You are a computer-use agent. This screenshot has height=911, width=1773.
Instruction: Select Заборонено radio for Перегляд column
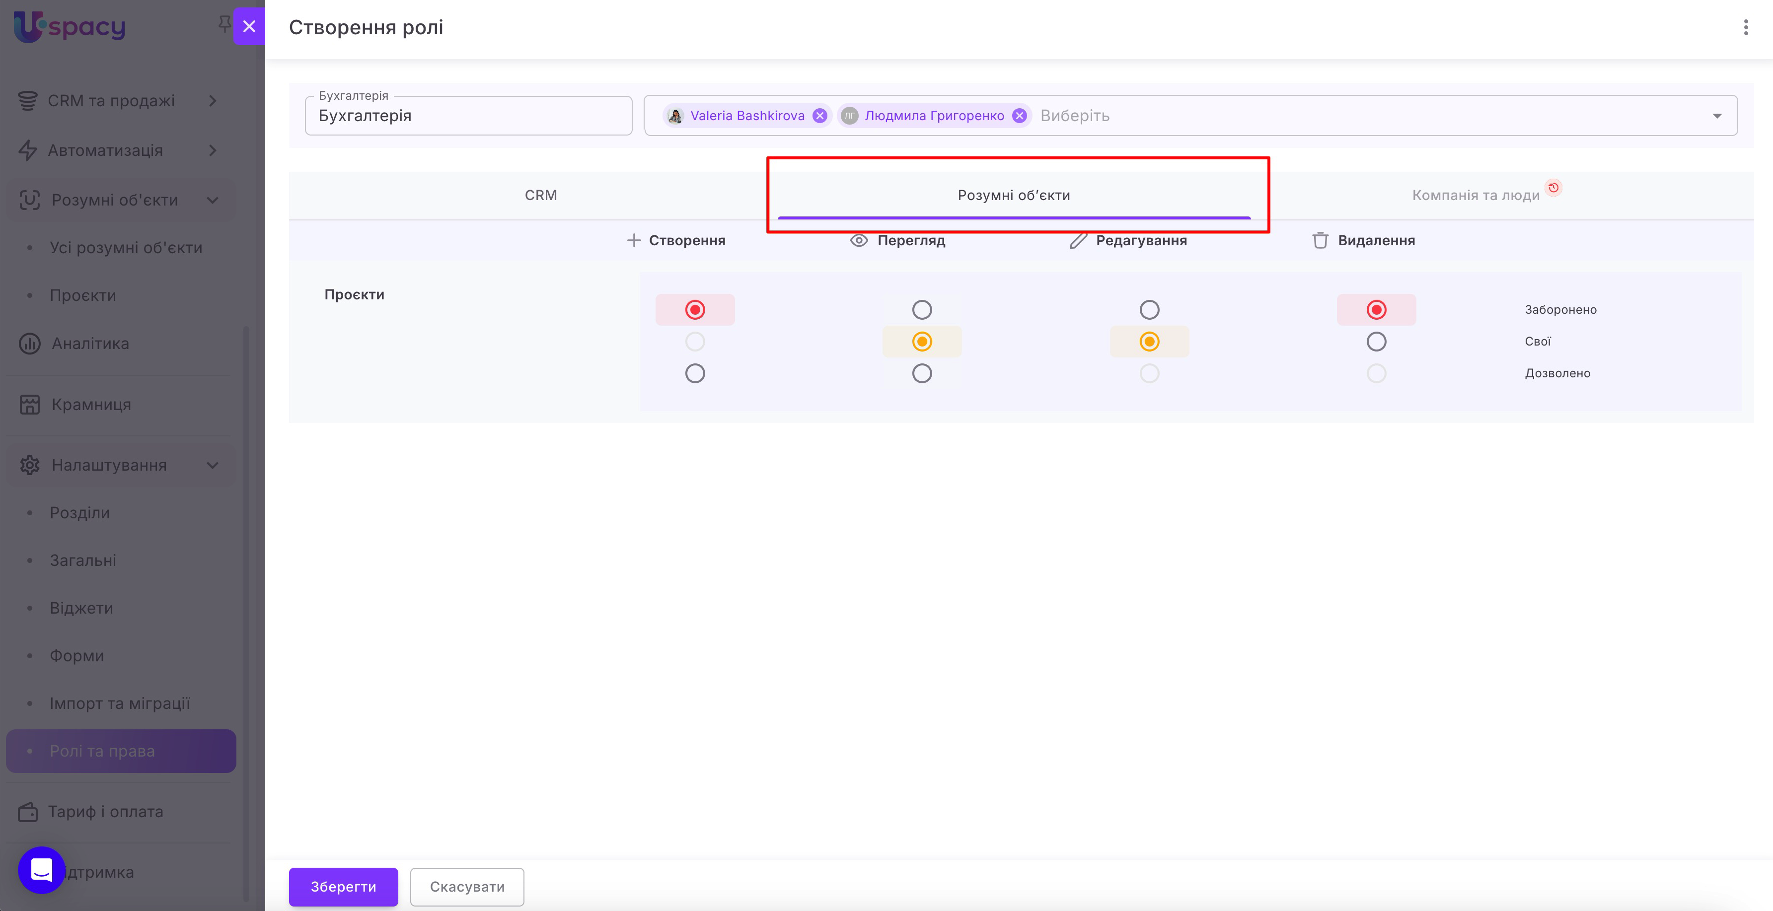(x=922, y=310)
